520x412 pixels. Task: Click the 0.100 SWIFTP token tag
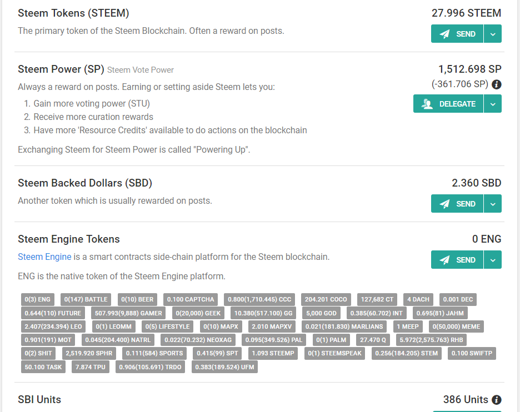472,353
